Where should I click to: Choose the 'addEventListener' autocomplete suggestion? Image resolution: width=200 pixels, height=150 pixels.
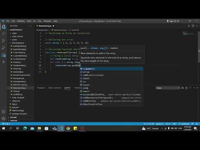point(112,75)
